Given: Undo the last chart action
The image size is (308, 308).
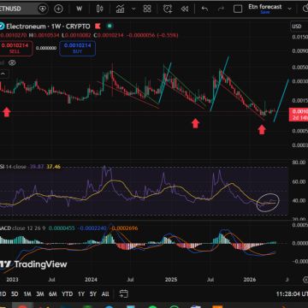Looking at the screenshot, I should point(204,9).
